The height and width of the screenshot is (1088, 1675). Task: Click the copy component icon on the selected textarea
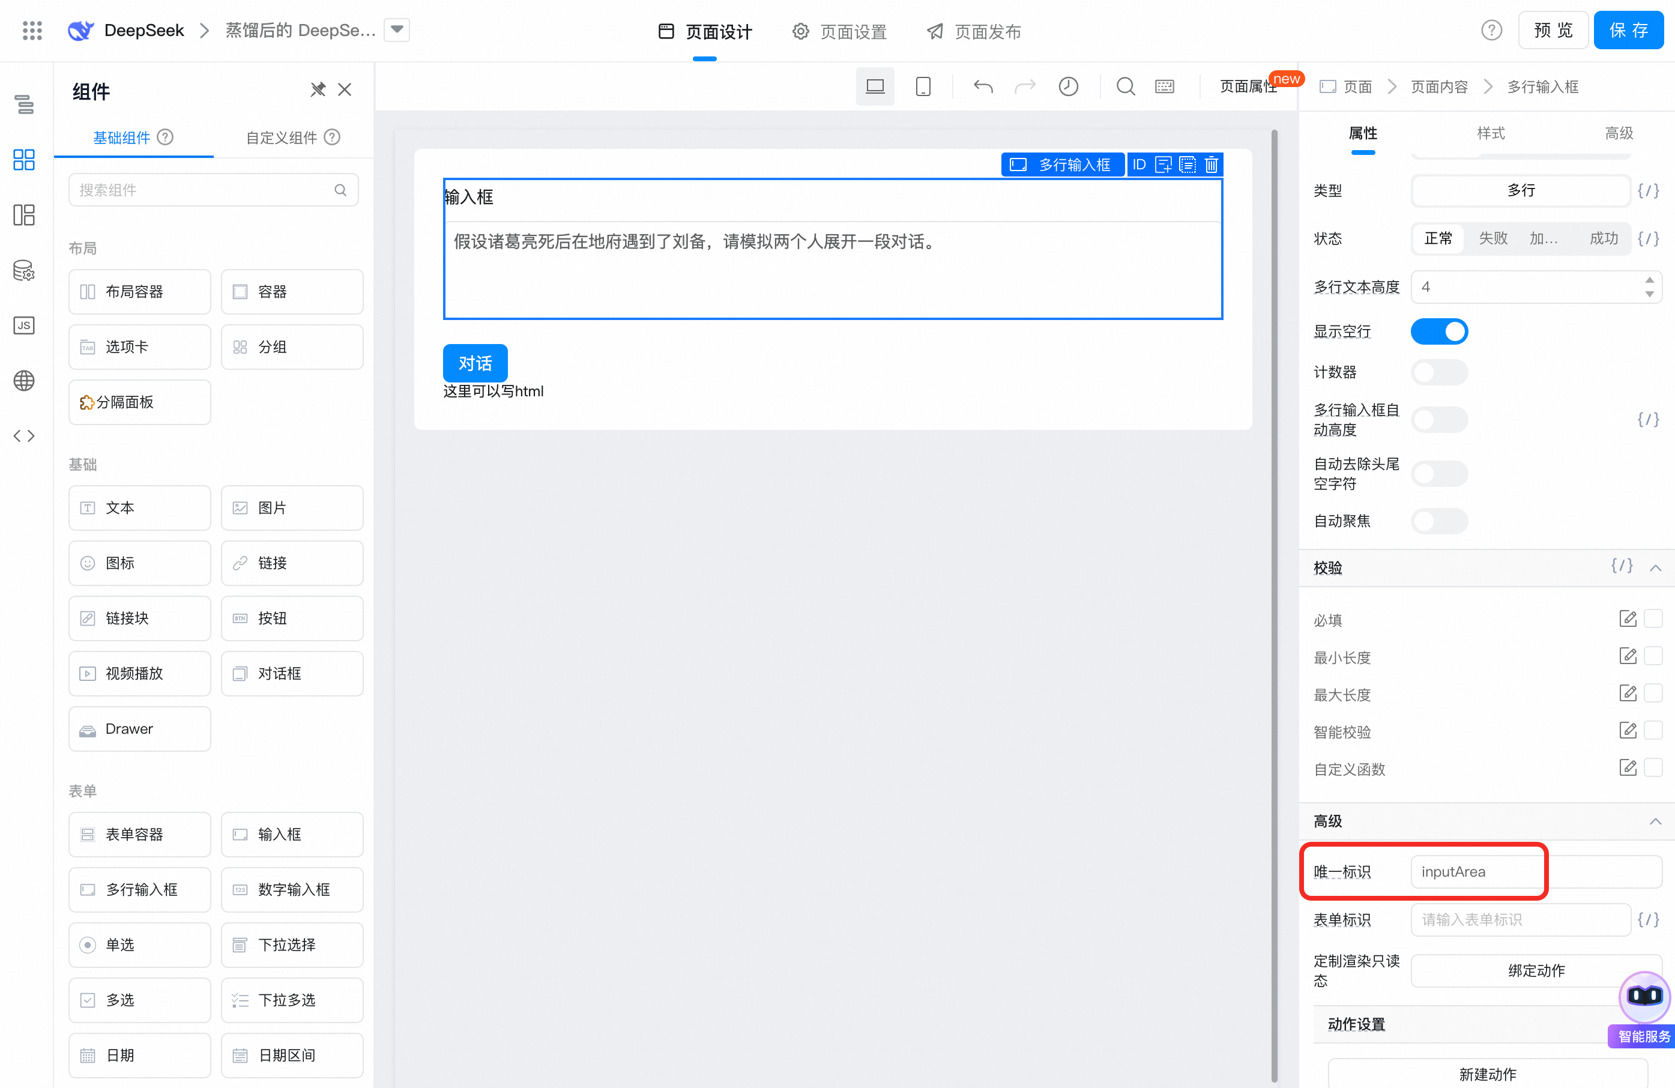(x=1163, y=165)
